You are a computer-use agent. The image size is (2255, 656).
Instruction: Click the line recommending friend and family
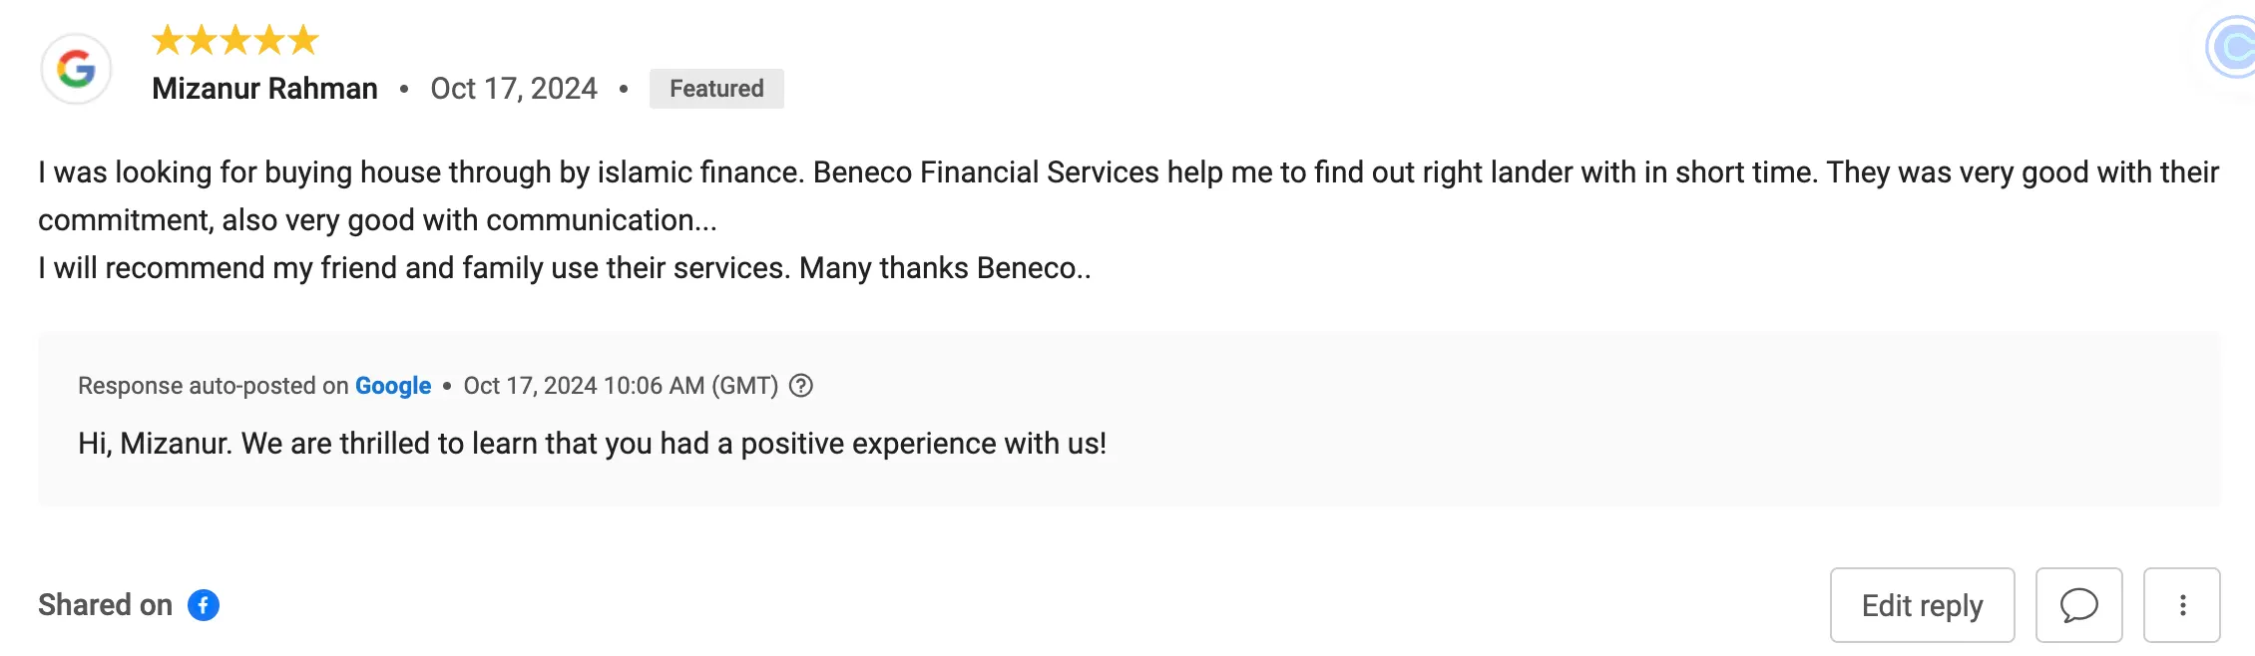[x=565, y=268]
